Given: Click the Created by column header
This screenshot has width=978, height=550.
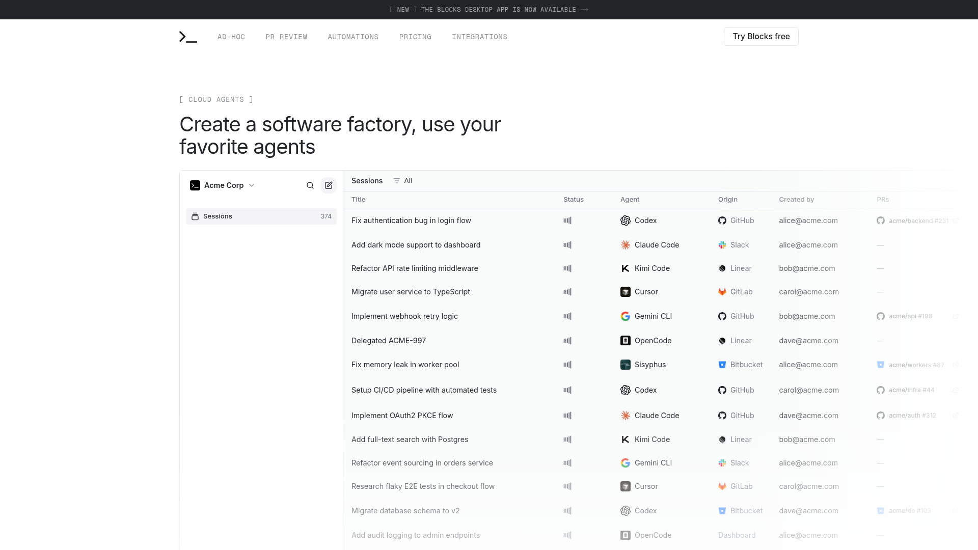Looking at the screenshot, I should click(x=796, y=200).
